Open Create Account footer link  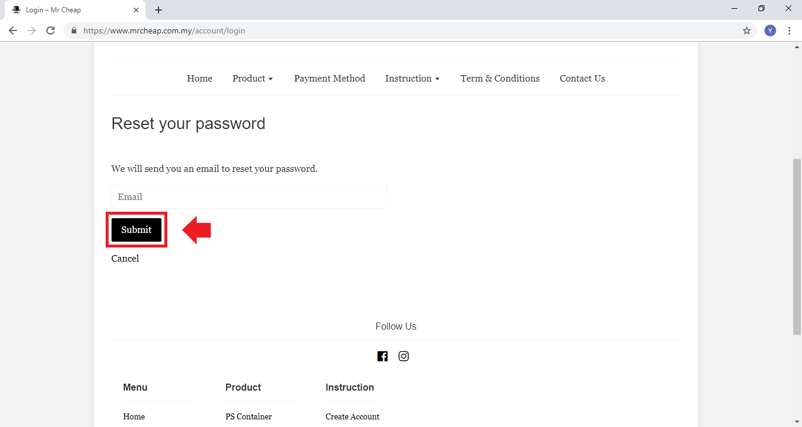pyautogui.click(x=352, y=416)
